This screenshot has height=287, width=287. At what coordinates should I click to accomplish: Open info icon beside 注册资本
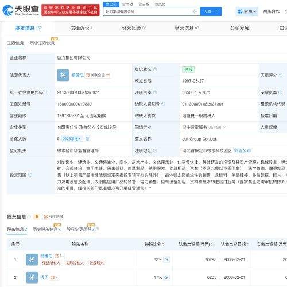tap(155, 92)
